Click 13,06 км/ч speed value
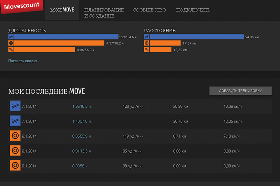Screen dimensions: 280x186 [x=232, y=107]
